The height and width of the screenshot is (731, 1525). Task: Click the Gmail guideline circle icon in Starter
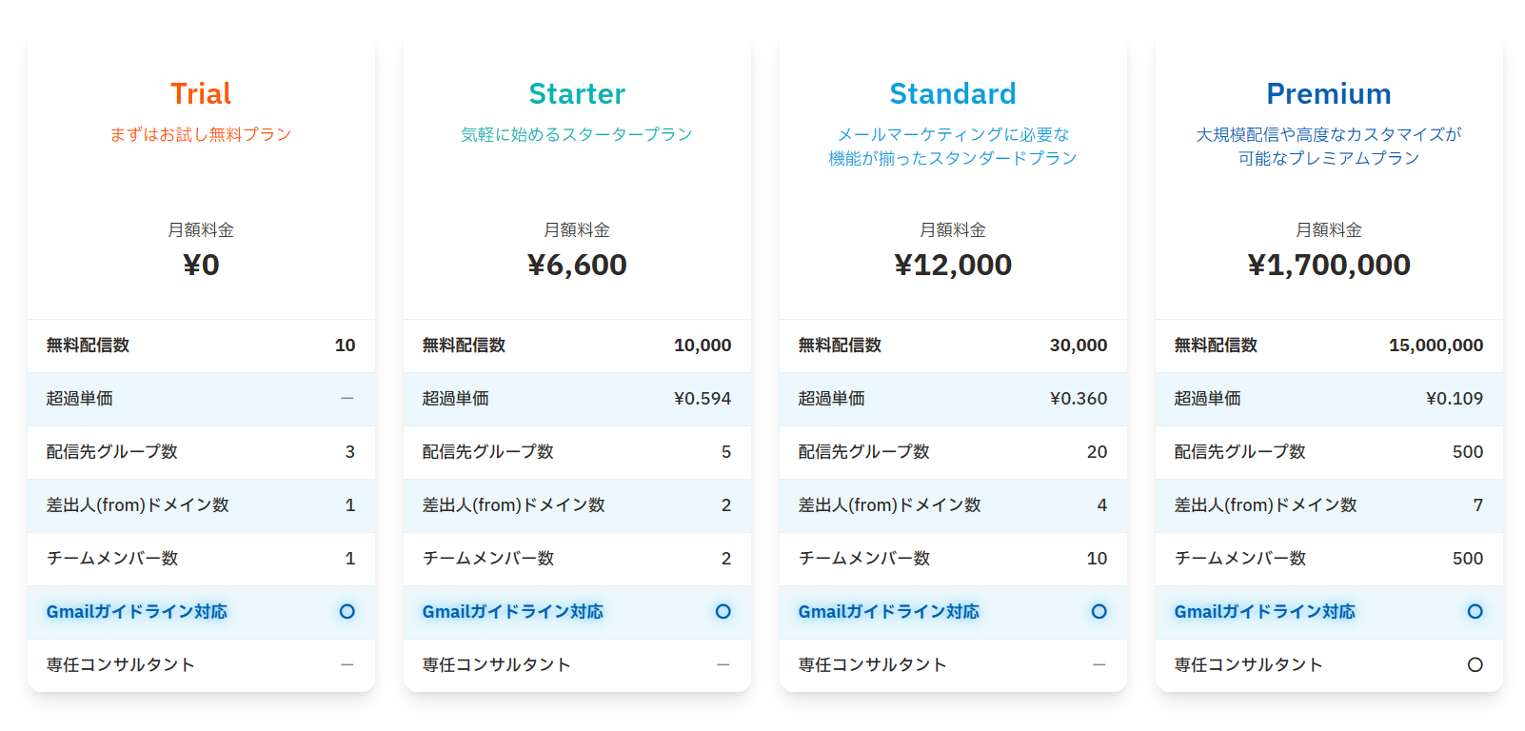[723, 612]
